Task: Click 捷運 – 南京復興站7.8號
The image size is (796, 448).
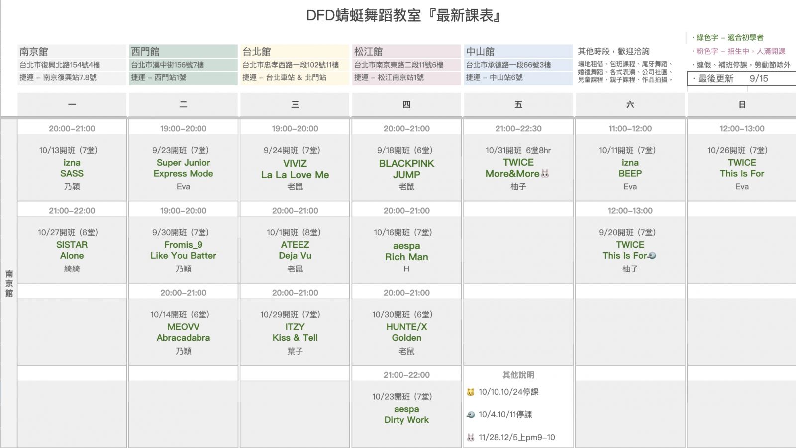Action: tap(58, 78)
